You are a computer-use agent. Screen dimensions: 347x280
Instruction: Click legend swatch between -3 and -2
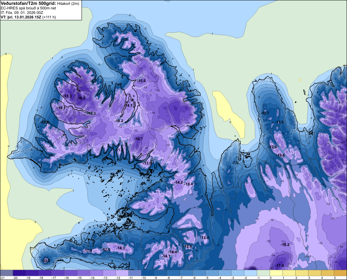click(238, 273)
